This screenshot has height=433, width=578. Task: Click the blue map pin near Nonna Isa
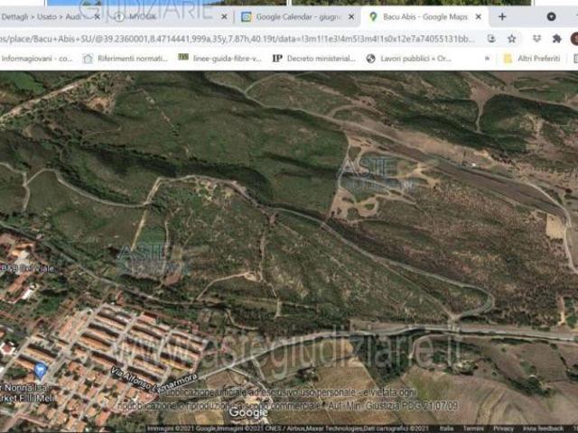41,371
